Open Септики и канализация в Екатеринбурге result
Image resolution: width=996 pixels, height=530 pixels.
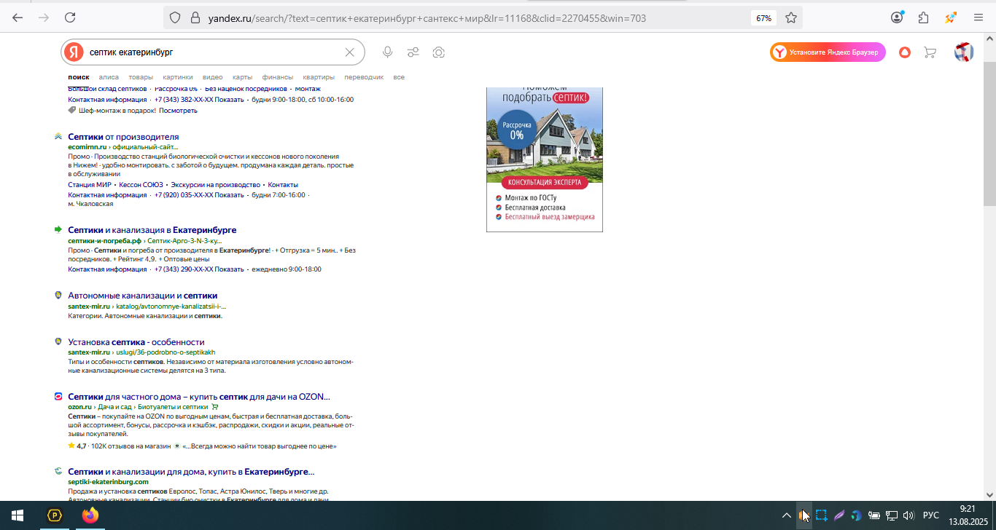click(152, 230)
